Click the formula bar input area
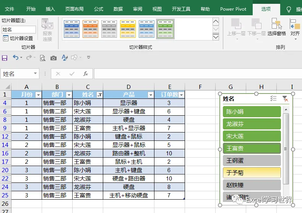This screenshot has width=302, height=213. pyautogui.click(x=198, y=74)
